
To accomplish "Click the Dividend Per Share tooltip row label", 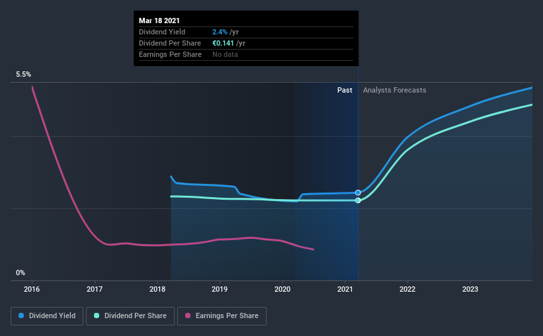I will click(x=170, y=43).
